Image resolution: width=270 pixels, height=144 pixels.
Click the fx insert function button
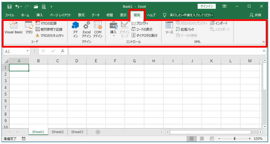[63, 51]
